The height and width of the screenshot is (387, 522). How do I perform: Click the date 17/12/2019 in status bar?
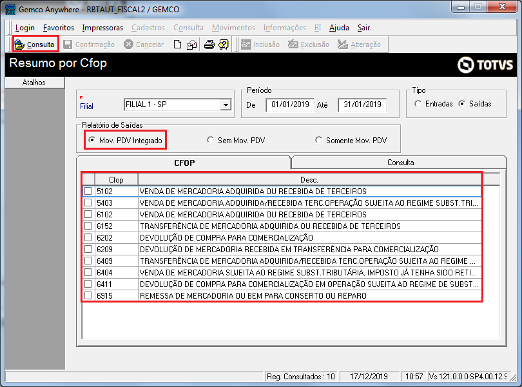pyautogui.click(x=369, y=376)
